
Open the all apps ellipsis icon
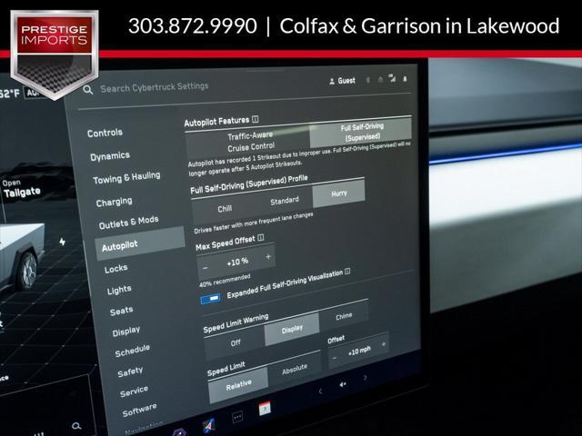click(x=237, y=418)
